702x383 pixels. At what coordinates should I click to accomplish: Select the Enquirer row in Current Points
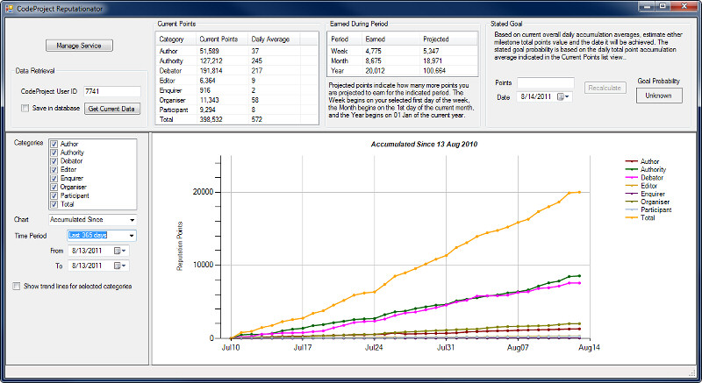tap(237, 90)
